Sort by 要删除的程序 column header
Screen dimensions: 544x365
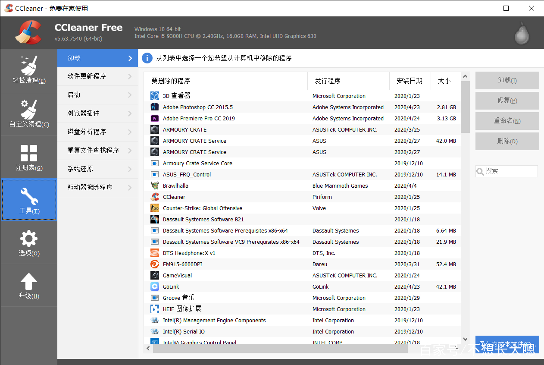(x=225, y=81)
